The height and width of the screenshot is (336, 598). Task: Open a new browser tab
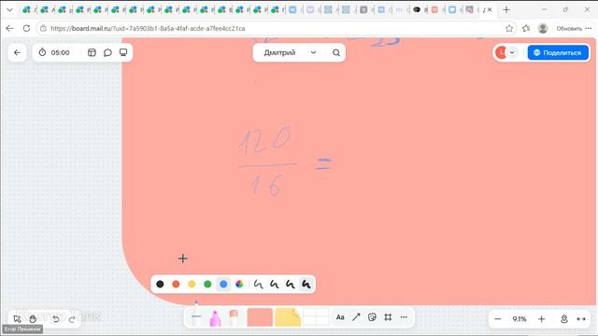point(506,10)
